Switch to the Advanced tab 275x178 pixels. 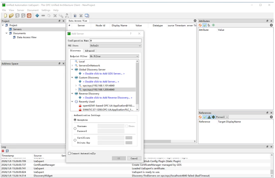pyautogui.click(x=90, y=51)
